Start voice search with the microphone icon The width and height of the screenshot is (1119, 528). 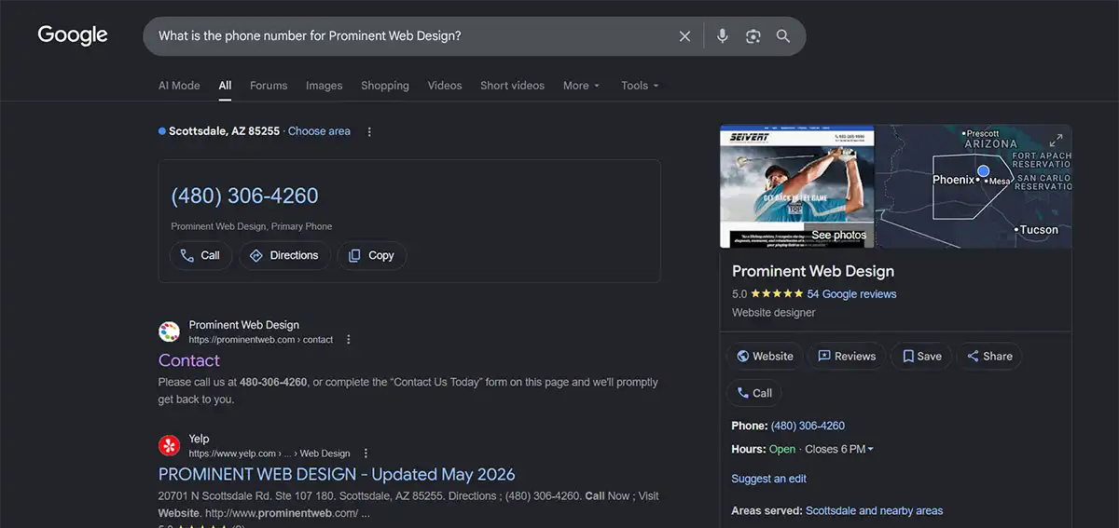(x=722, y=36)
